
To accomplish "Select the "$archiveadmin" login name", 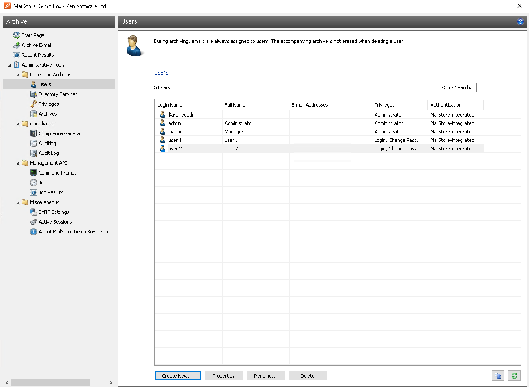I will (183, 115).
